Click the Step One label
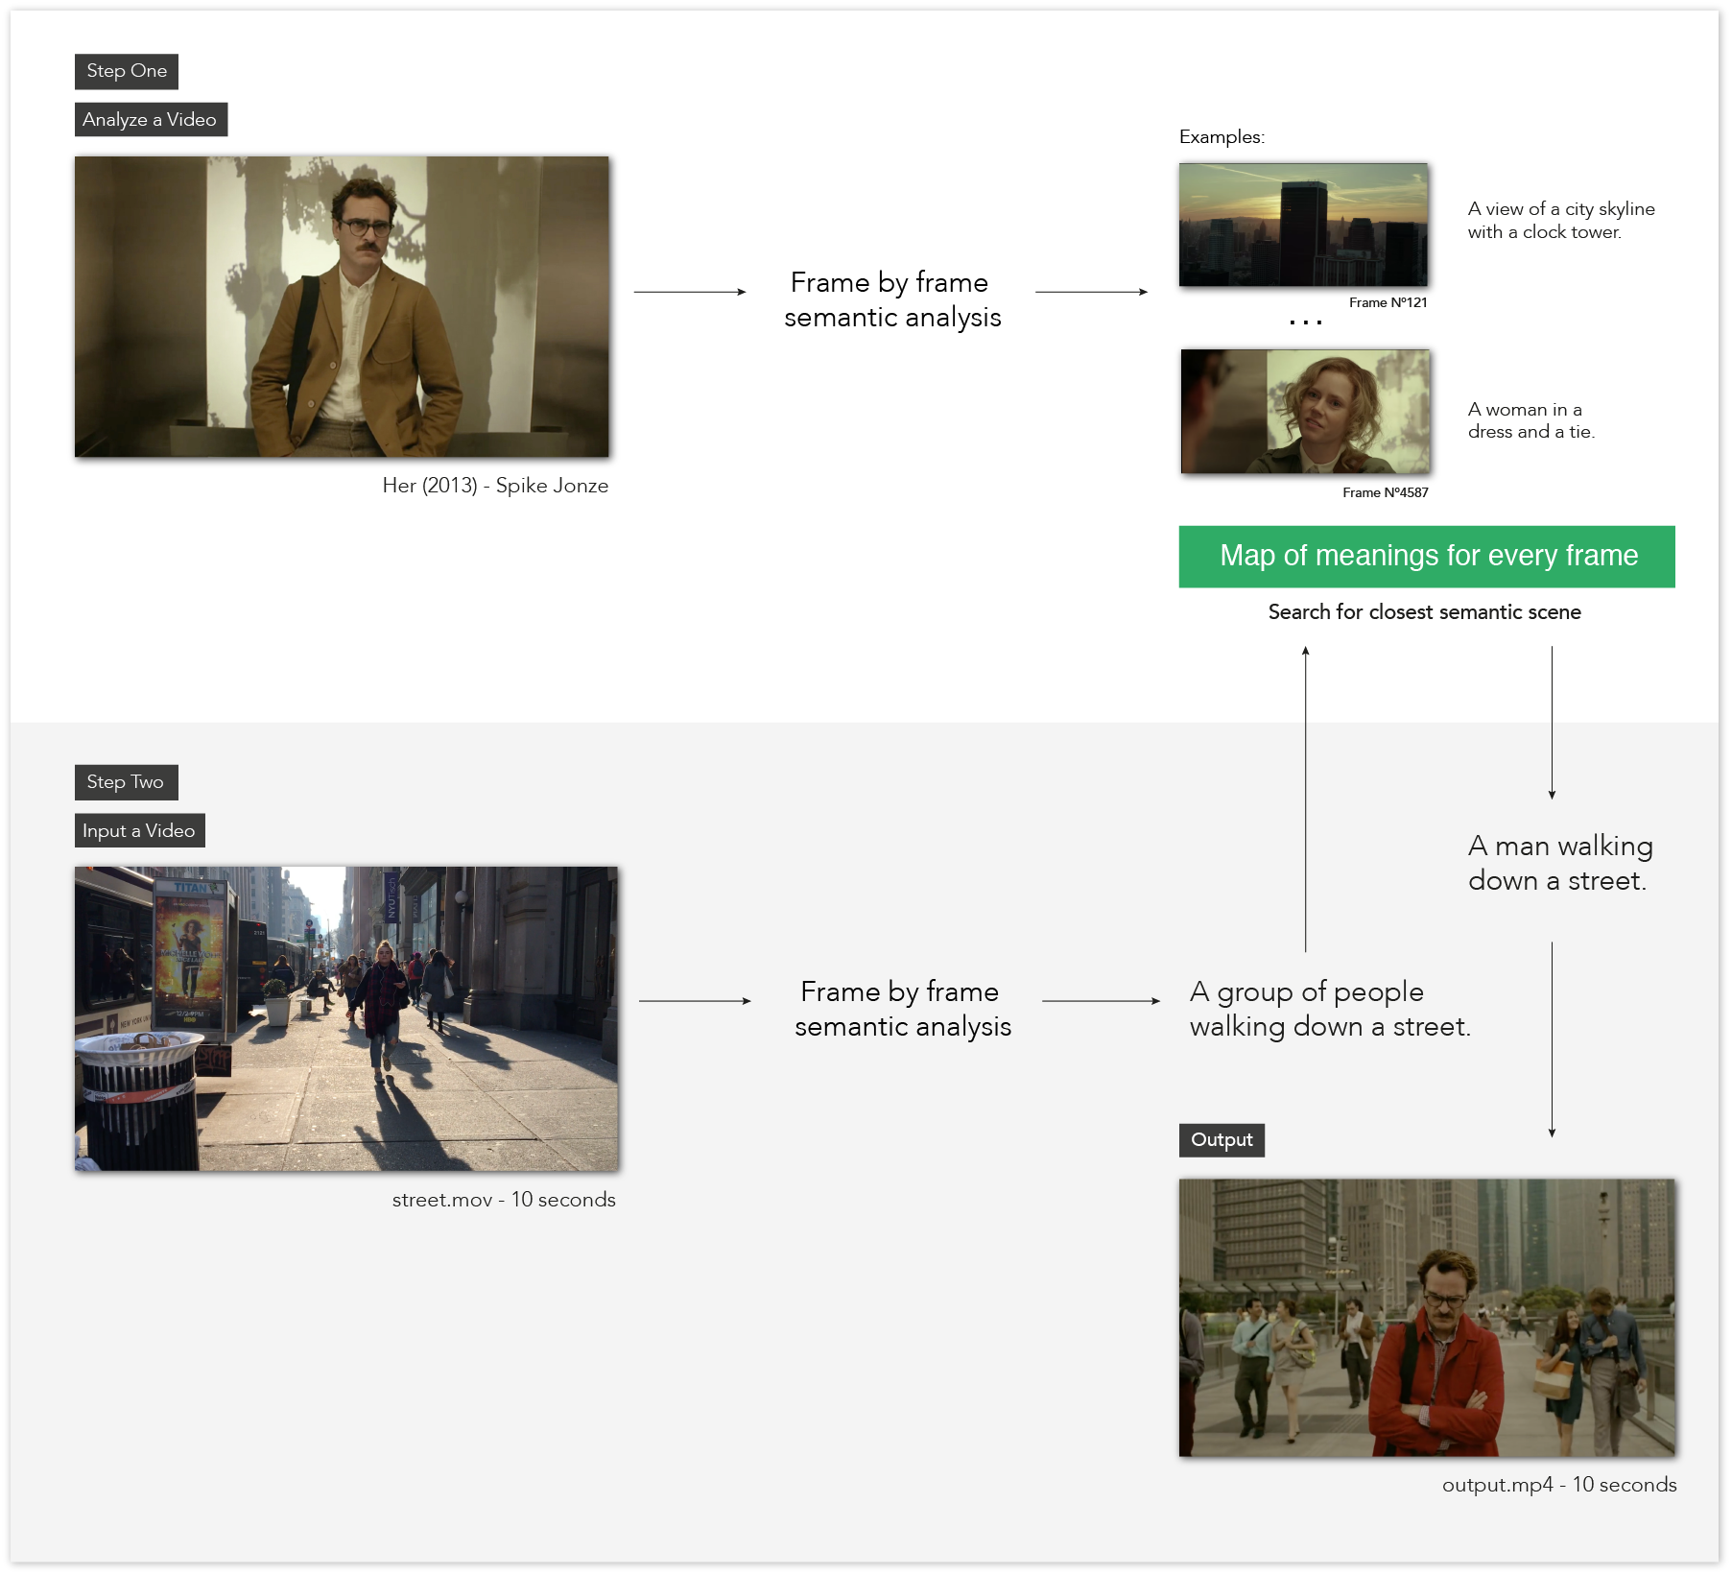Image resolution: width=1732 pixels, height=1575 pixels. [127, 71]
